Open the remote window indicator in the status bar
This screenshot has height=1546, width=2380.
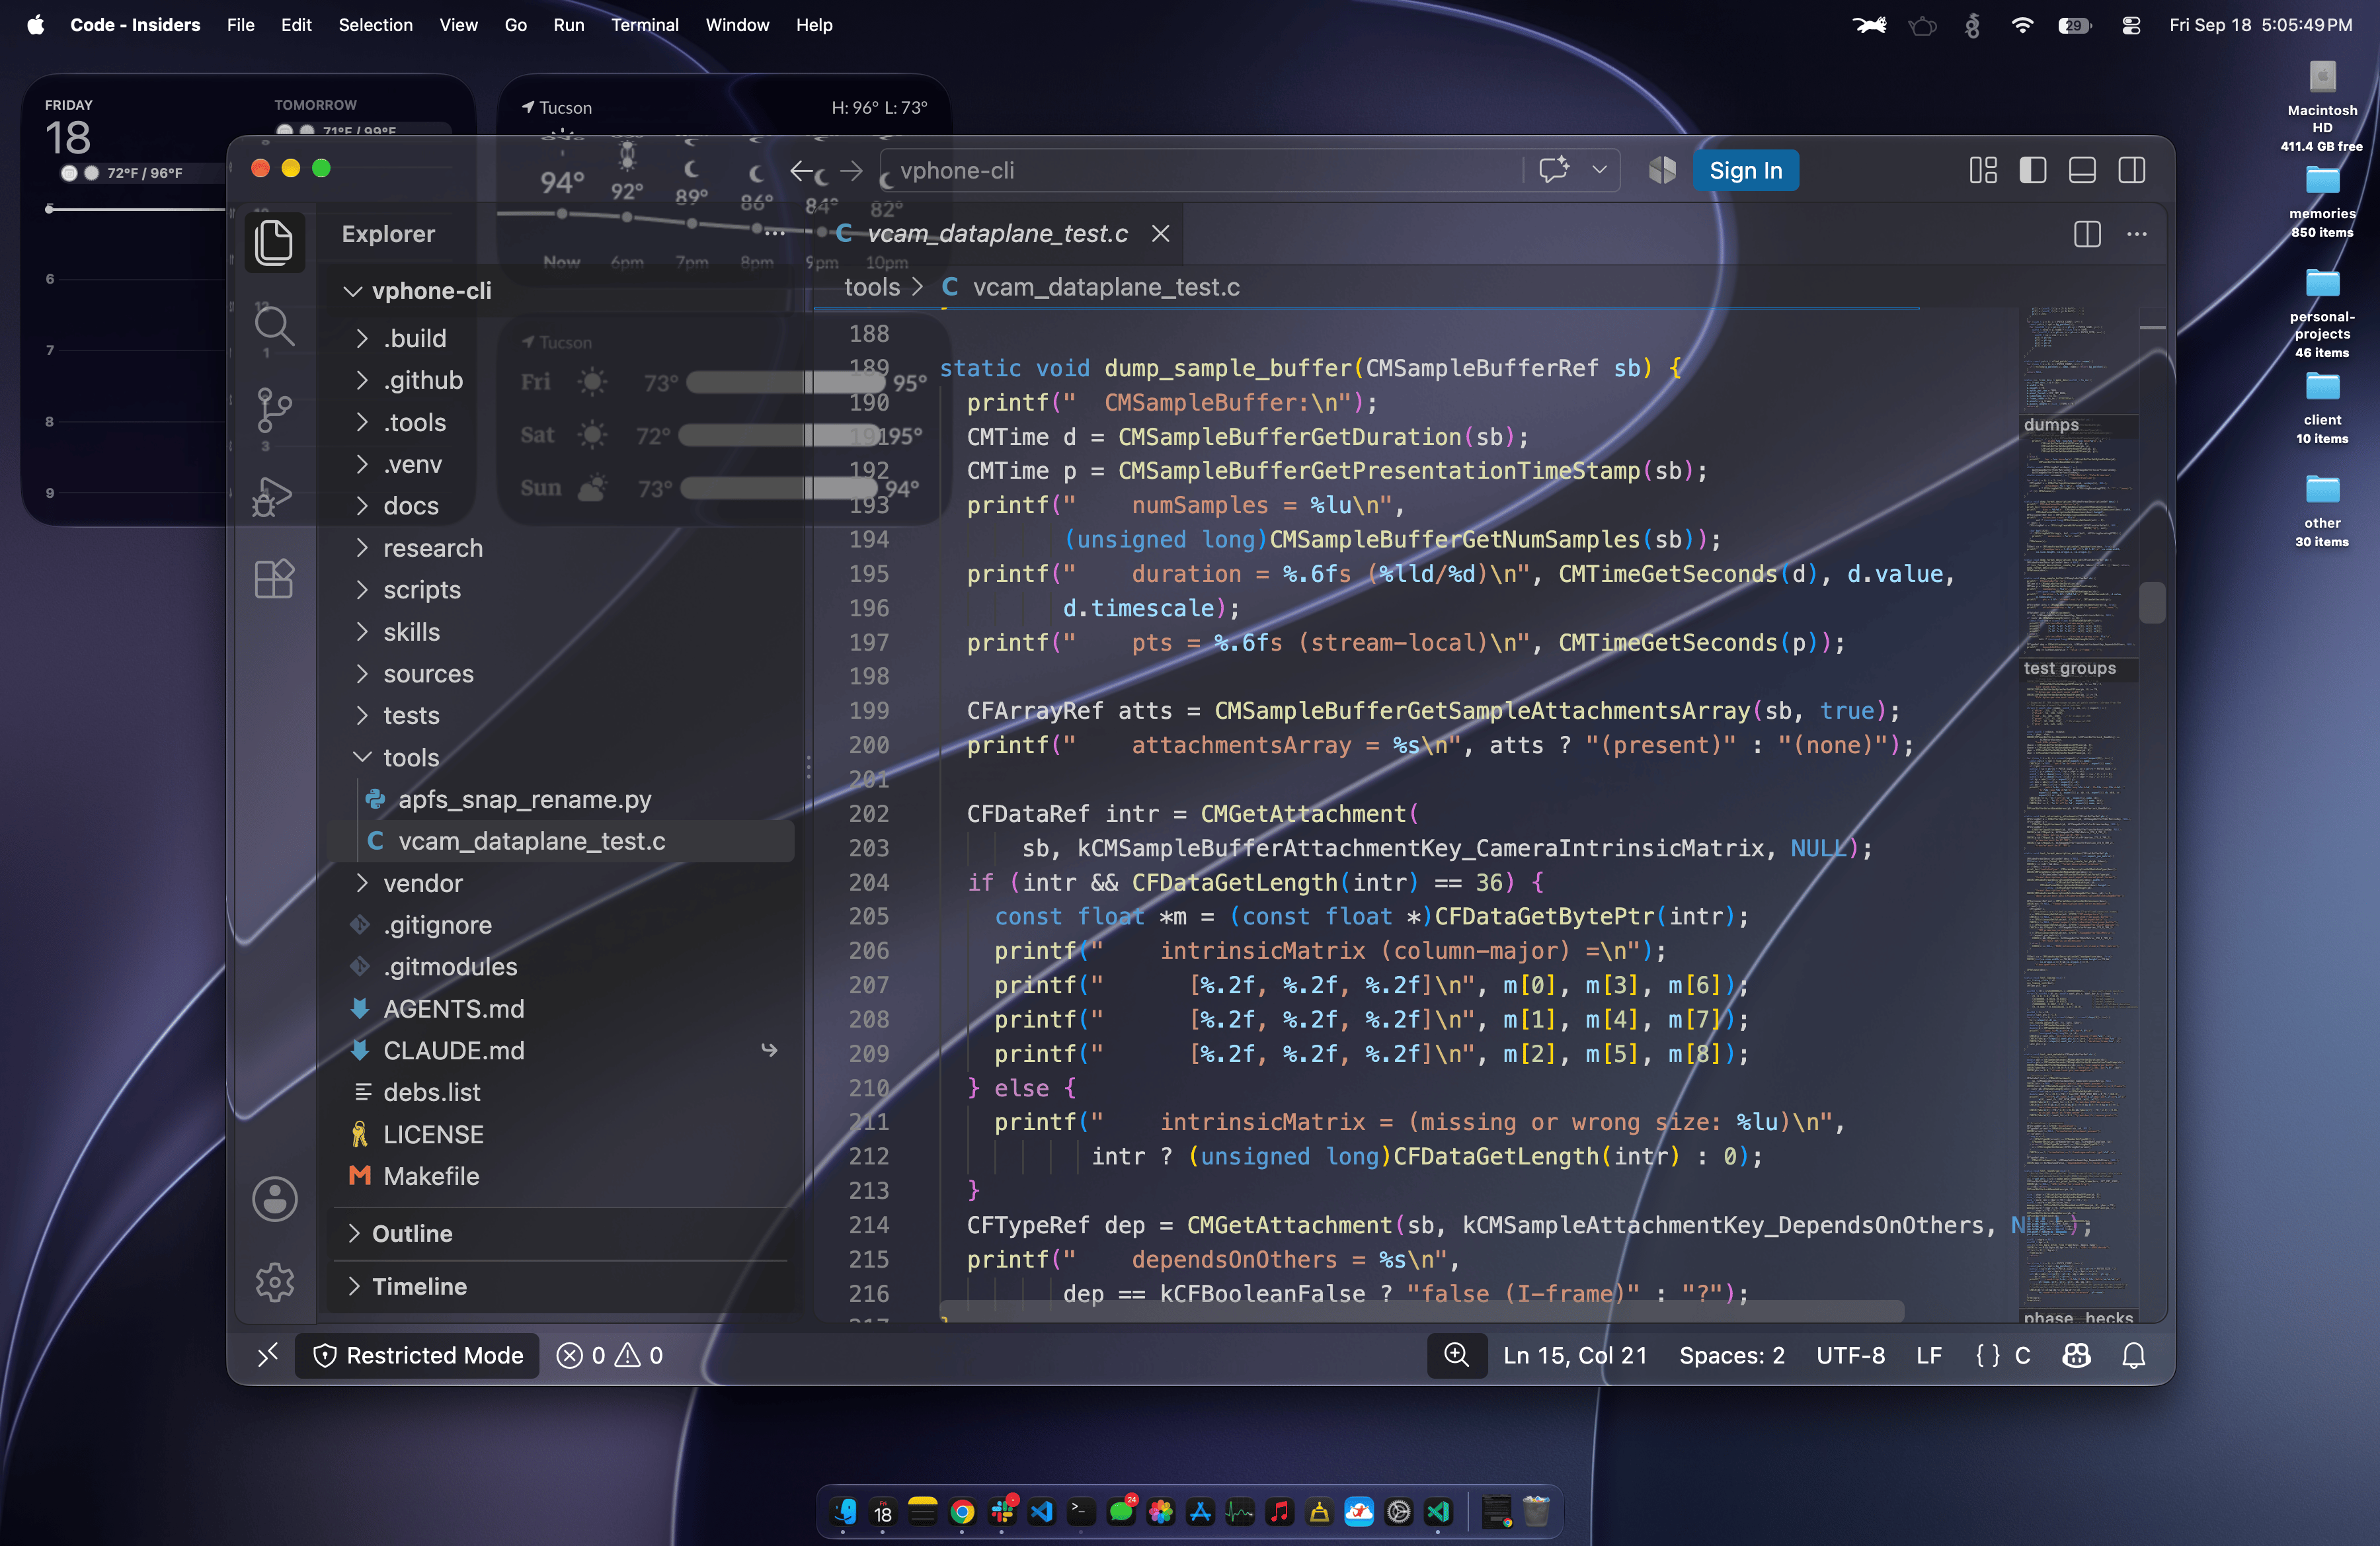click(267, 1355)
